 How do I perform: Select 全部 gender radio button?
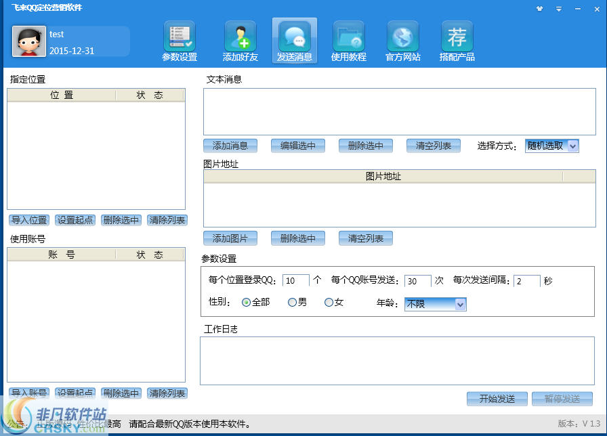tap(246, 303)
